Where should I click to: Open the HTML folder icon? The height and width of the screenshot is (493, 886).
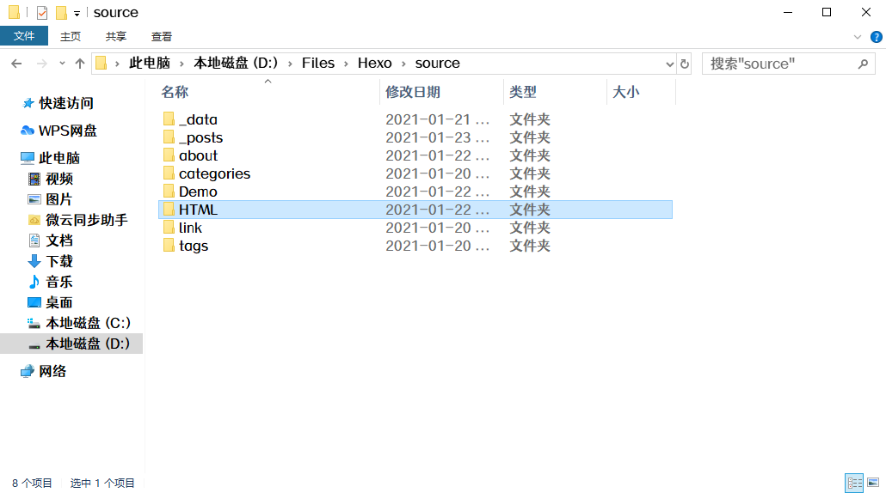[x=169, y=210]
